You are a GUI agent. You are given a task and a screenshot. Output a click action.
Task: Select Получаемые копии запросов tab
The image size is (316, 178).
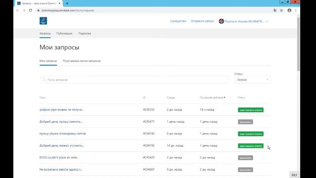coord(81,61)
